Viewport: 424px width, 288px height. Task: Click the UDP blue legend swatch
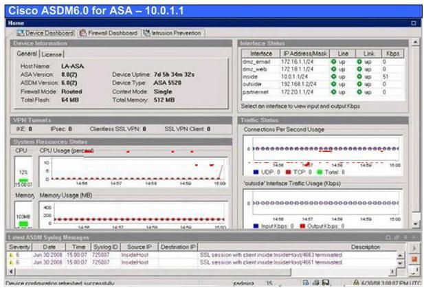point(256,172)
